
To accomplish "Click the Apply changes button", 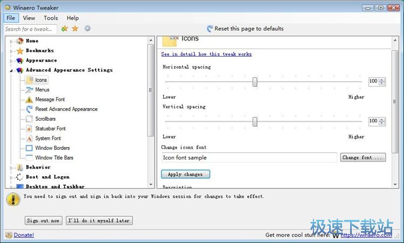I will tap(185, 174).
